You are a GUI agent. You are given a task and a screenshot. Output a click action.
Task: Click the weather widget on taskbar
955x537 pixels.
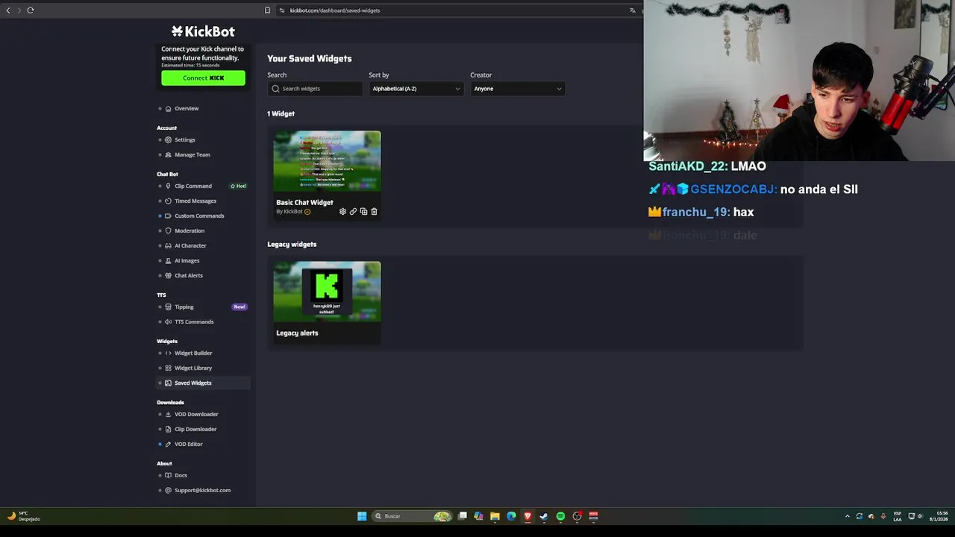[25, 516]
